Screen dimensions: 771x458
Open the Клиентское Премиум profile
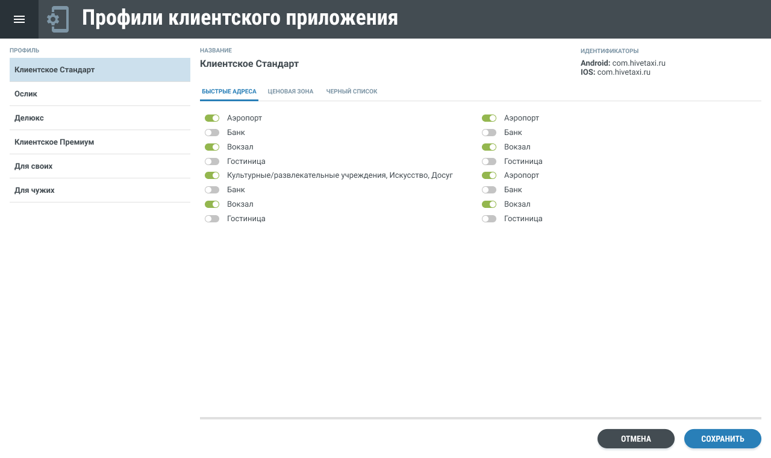pyautogui.click(x=100, y=142)
